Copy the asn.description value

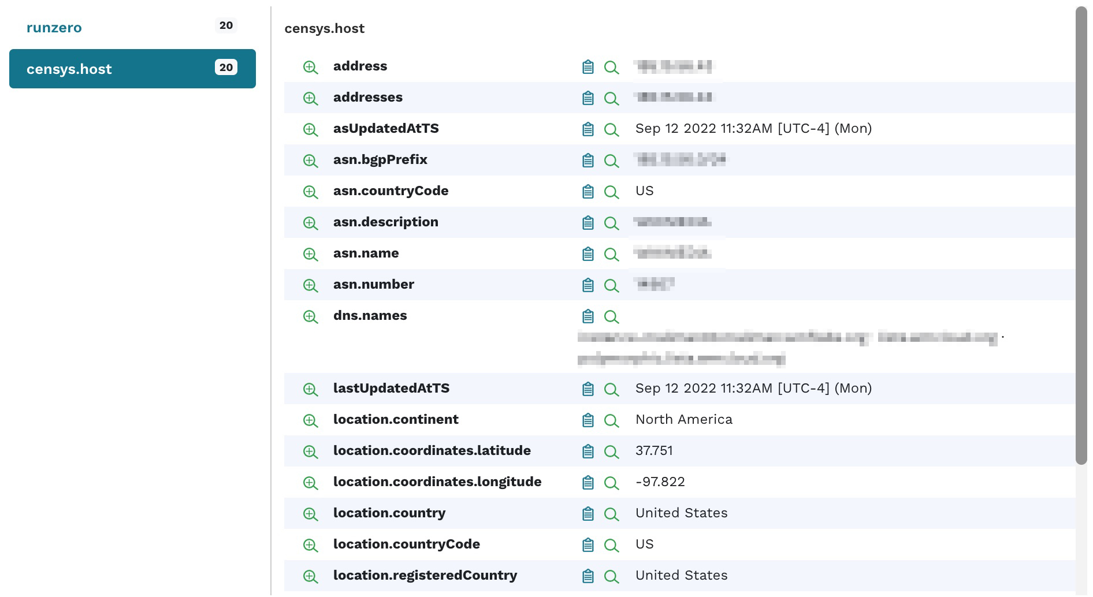[588, 223]
